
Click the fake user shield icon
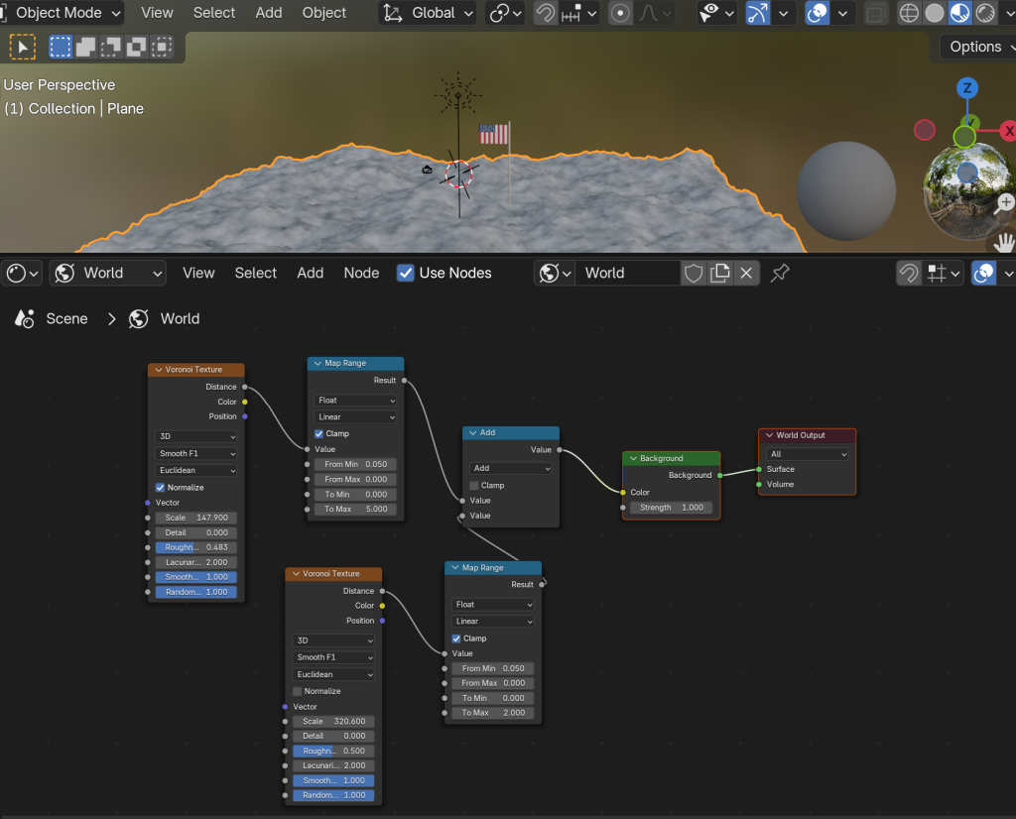pos(694,273)
